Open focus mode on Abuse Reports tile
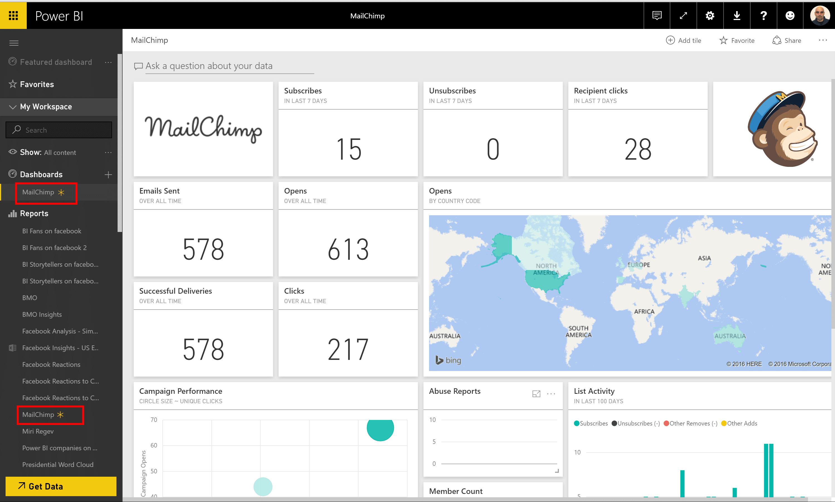This screenshot has height=502, width=835. pos(536,394)
